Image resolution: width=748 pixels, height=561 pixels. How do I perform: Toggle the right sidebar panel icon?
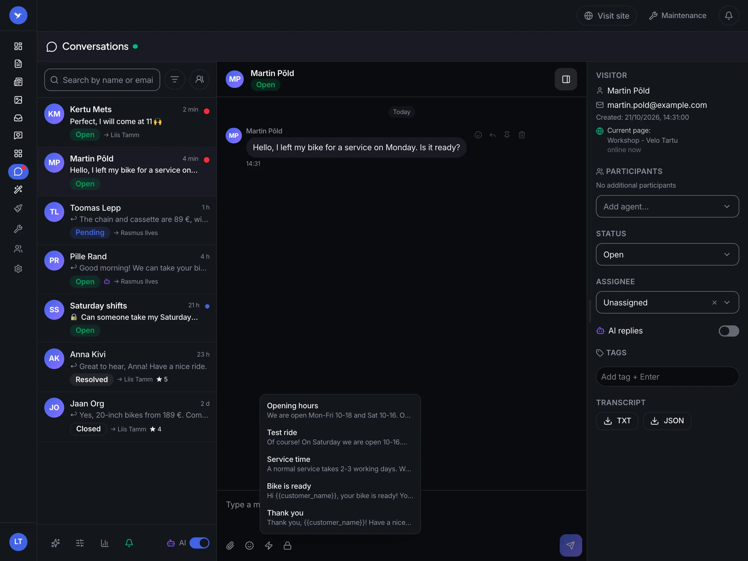point(566,79)
